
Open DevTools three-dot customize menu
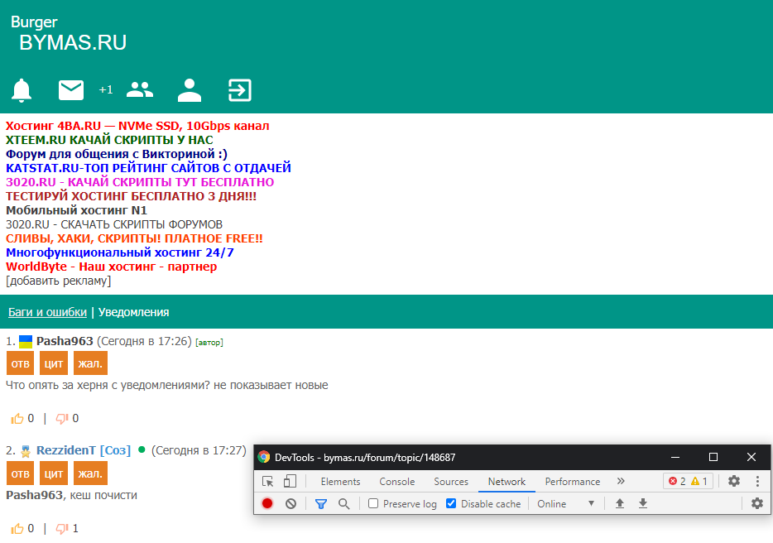pos(756,481)
